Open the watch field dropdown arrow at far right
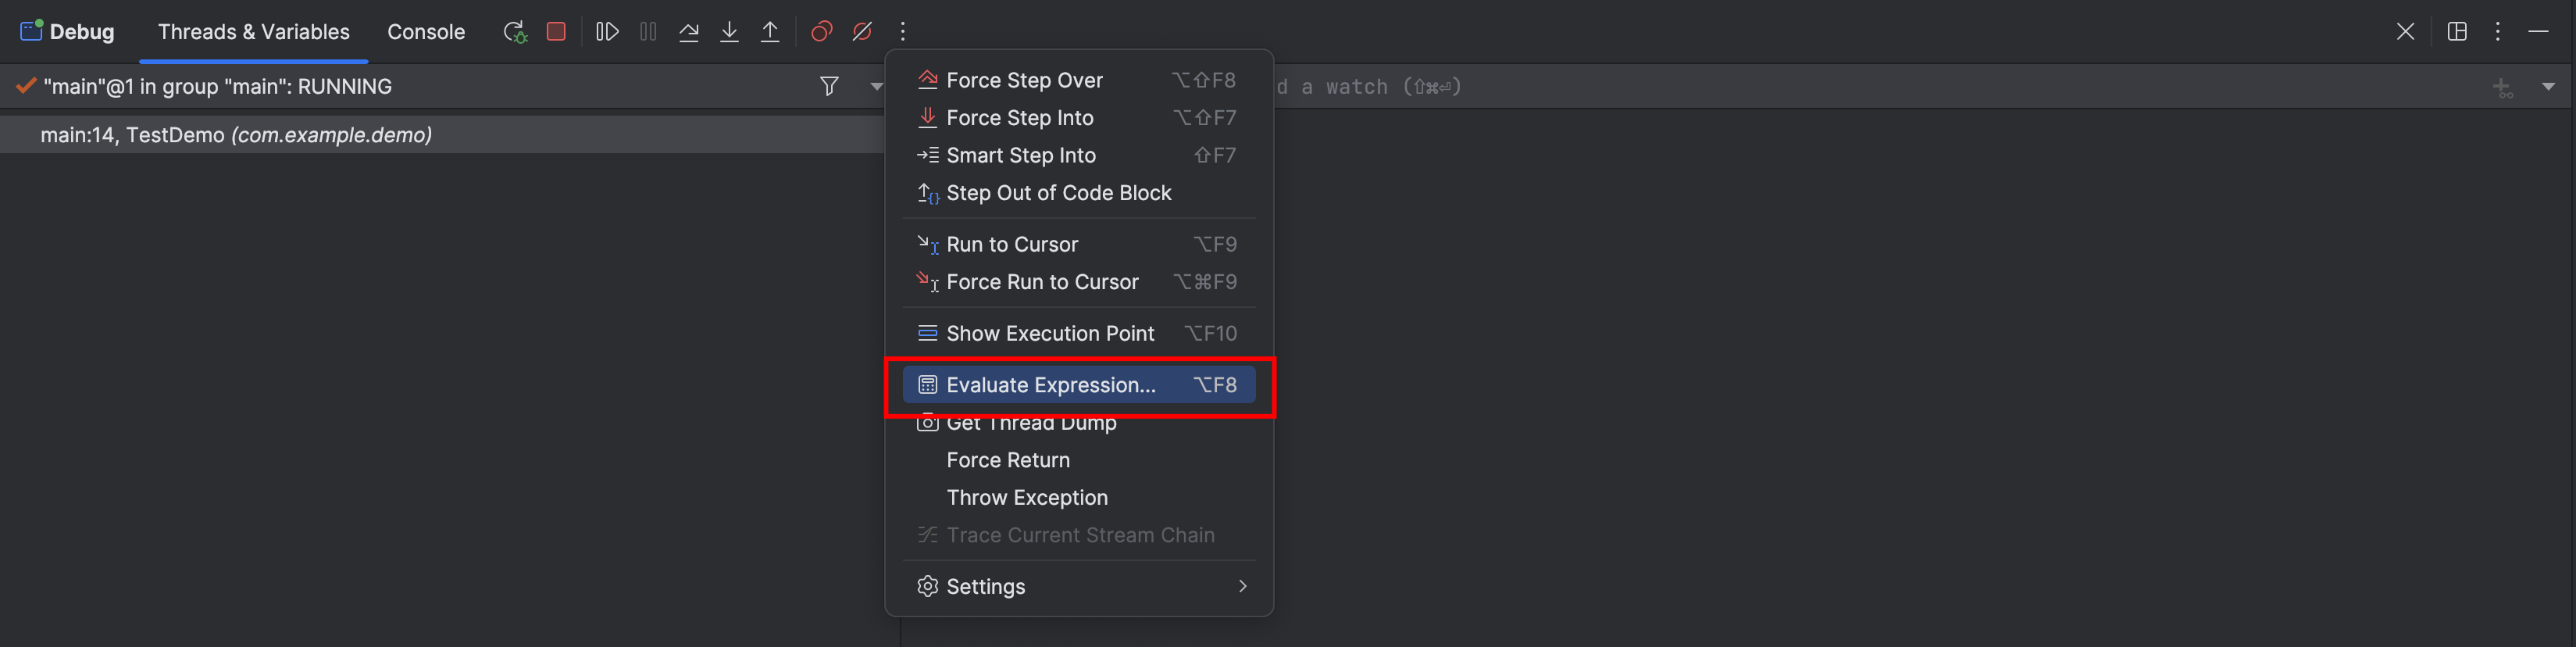Screen dimensions: 2576x647 (2548, 87)
